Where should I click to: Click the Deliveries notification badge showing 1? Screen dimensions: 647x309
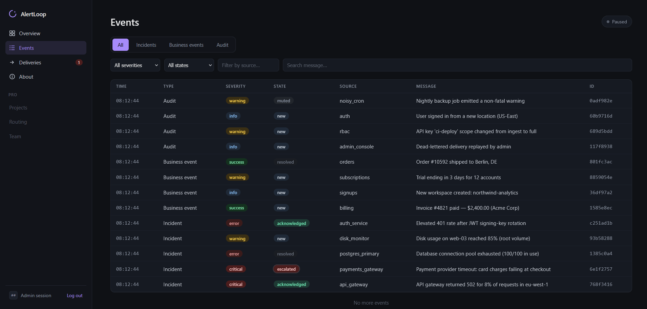[79, 62]
